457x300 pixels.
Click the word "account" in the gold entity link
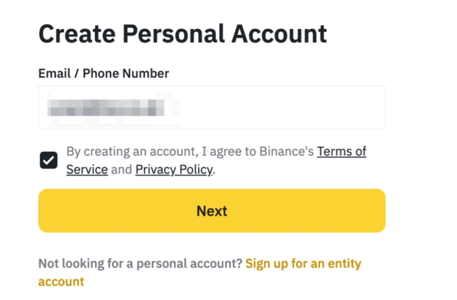click(x=61, y=282)
